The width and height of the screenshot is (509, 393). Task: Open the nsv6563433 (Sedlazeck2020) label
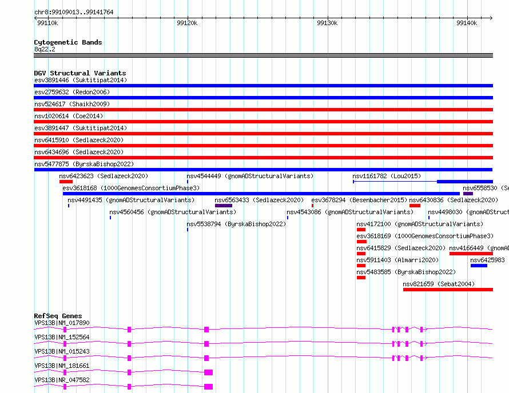coord(259,200)
